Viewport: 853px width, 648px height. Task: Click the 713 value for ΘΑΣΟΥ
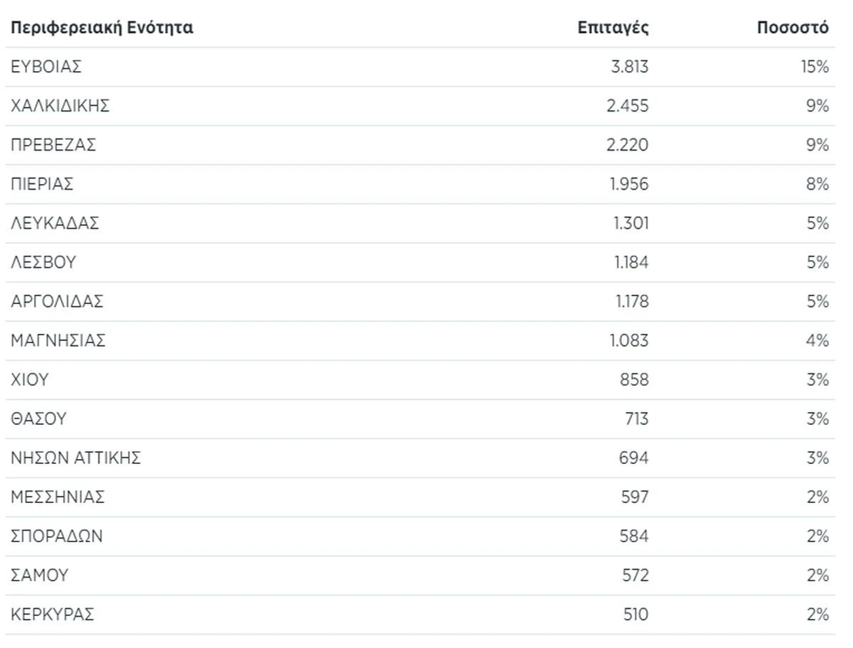(634, 419)
